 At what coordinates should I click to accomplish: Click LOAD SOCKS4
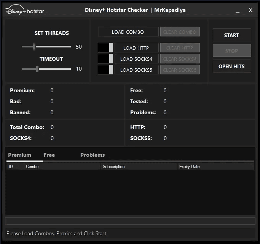coord(136,59)
